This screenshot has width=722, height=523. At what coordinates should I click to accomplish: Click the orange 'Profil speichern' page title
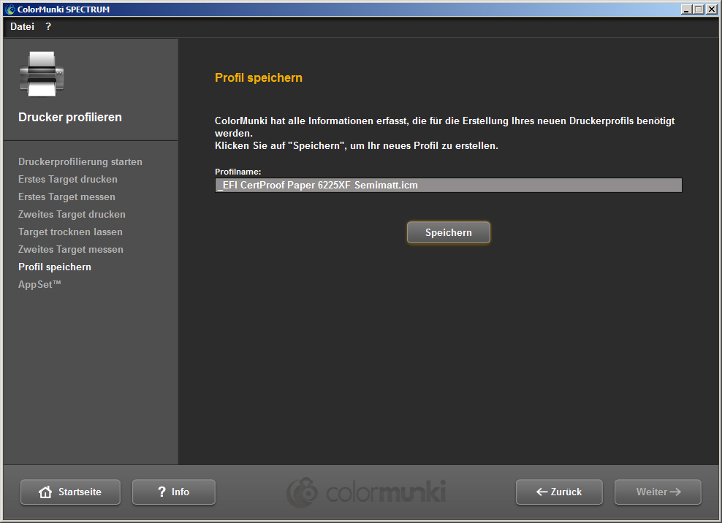coord(259,77)
